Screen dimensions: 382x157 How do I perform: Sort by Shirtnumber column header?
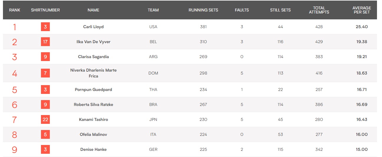(45, 10)
